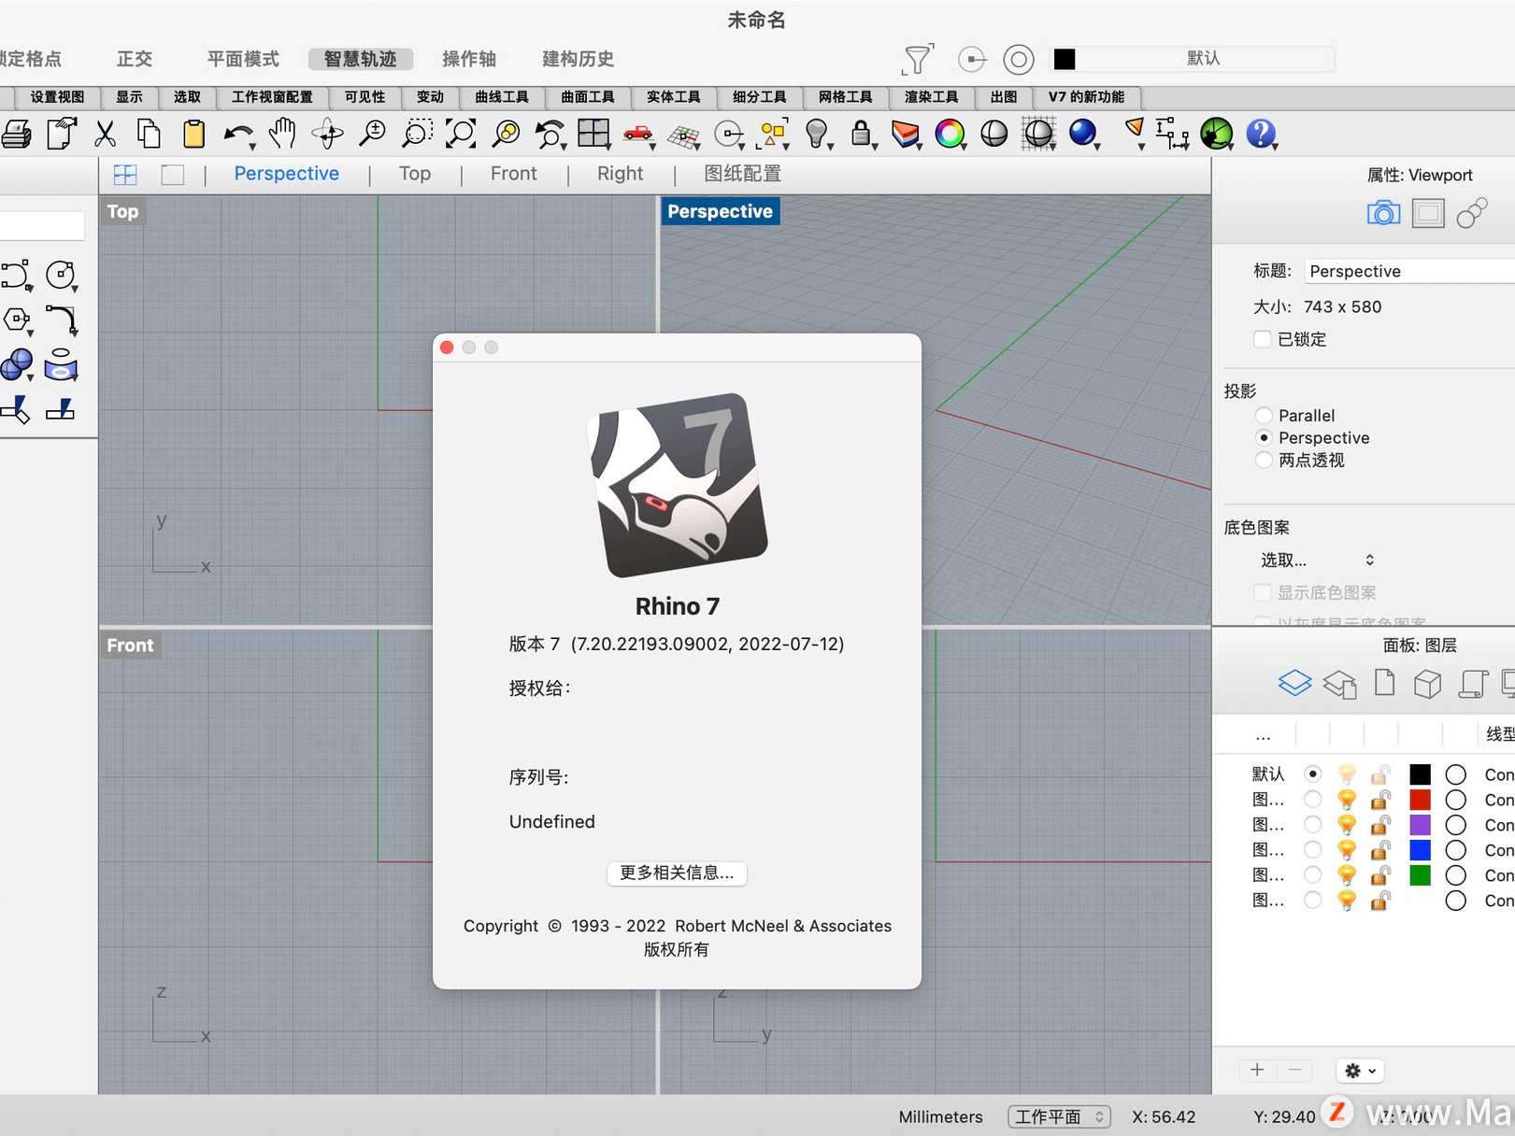This screenshot has width=1515, height=1136.
Task: Check the 已锁定 checkbox for the viewport
Action: [1264, 339]
